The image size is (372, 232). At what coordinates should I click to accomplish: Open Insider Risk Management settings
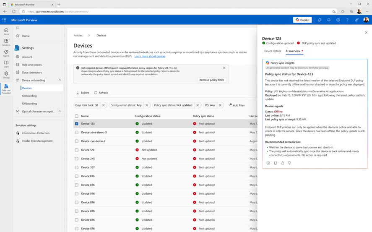coord(37,141)
